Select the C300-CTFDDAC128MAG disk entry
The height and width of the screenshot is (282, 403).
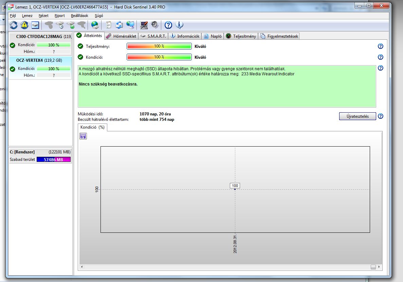40,44
